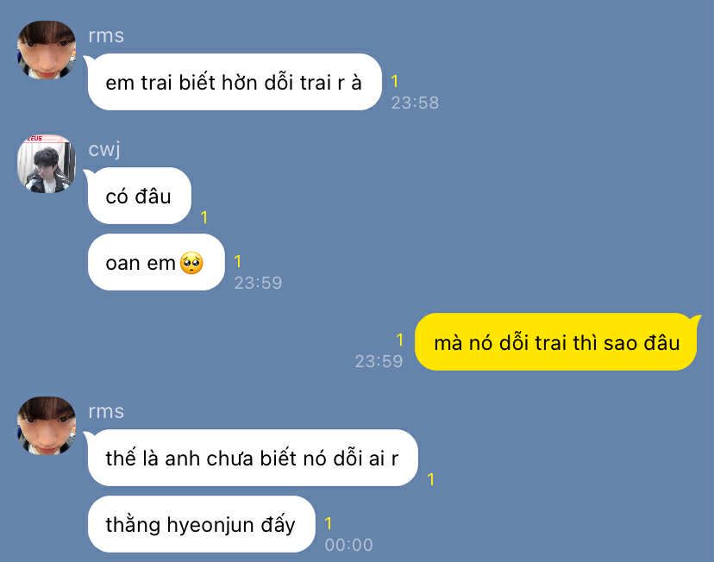This screenshot has width=714, height=562.
Task: Select message 'em trai biết hờn dỗi trai r à'
Action: (x=235, y=82)
